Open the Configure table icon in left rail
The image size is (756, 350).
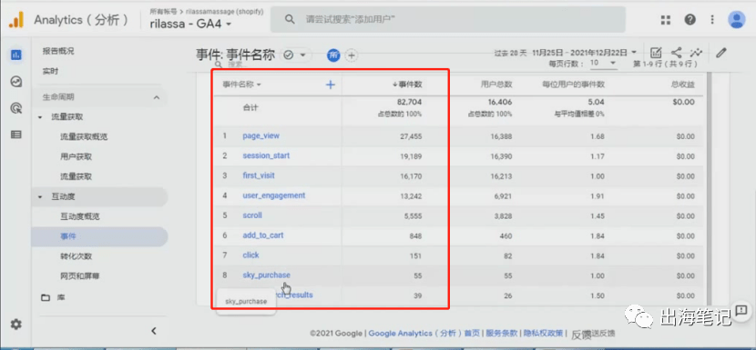[16, 135]
